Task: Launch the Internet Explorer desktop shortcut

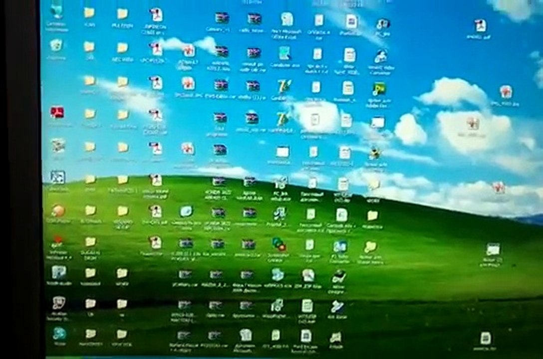Action: (59, 334)
